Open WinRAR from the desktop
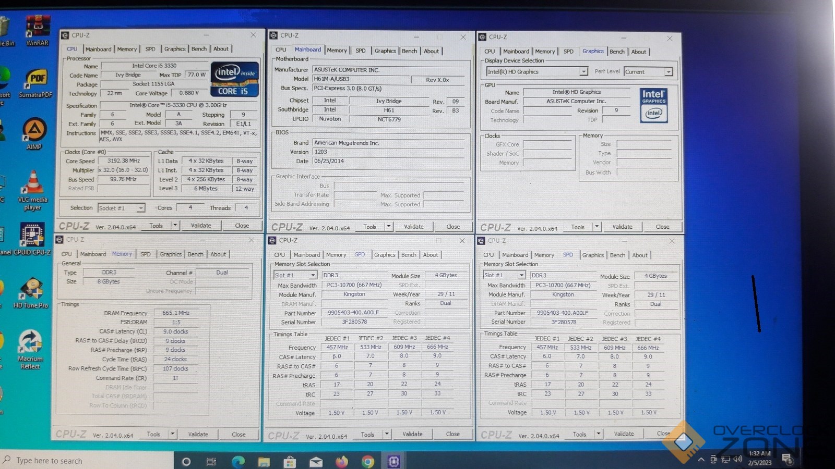Viewport: 835px width, 469px height. [38, 30]
